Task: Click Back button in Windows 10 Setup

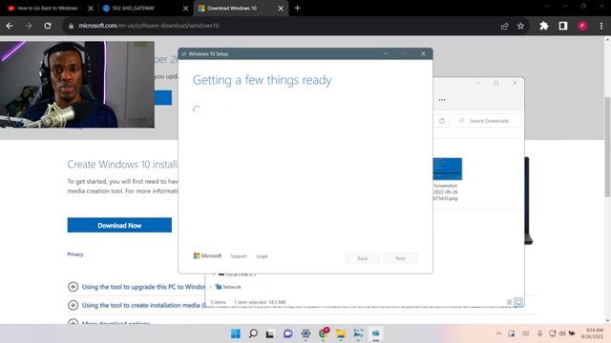Action: coord(363,258)
